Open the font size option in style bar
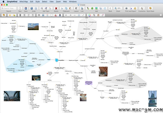Screen dimensions: 163x113 [33, 15]
